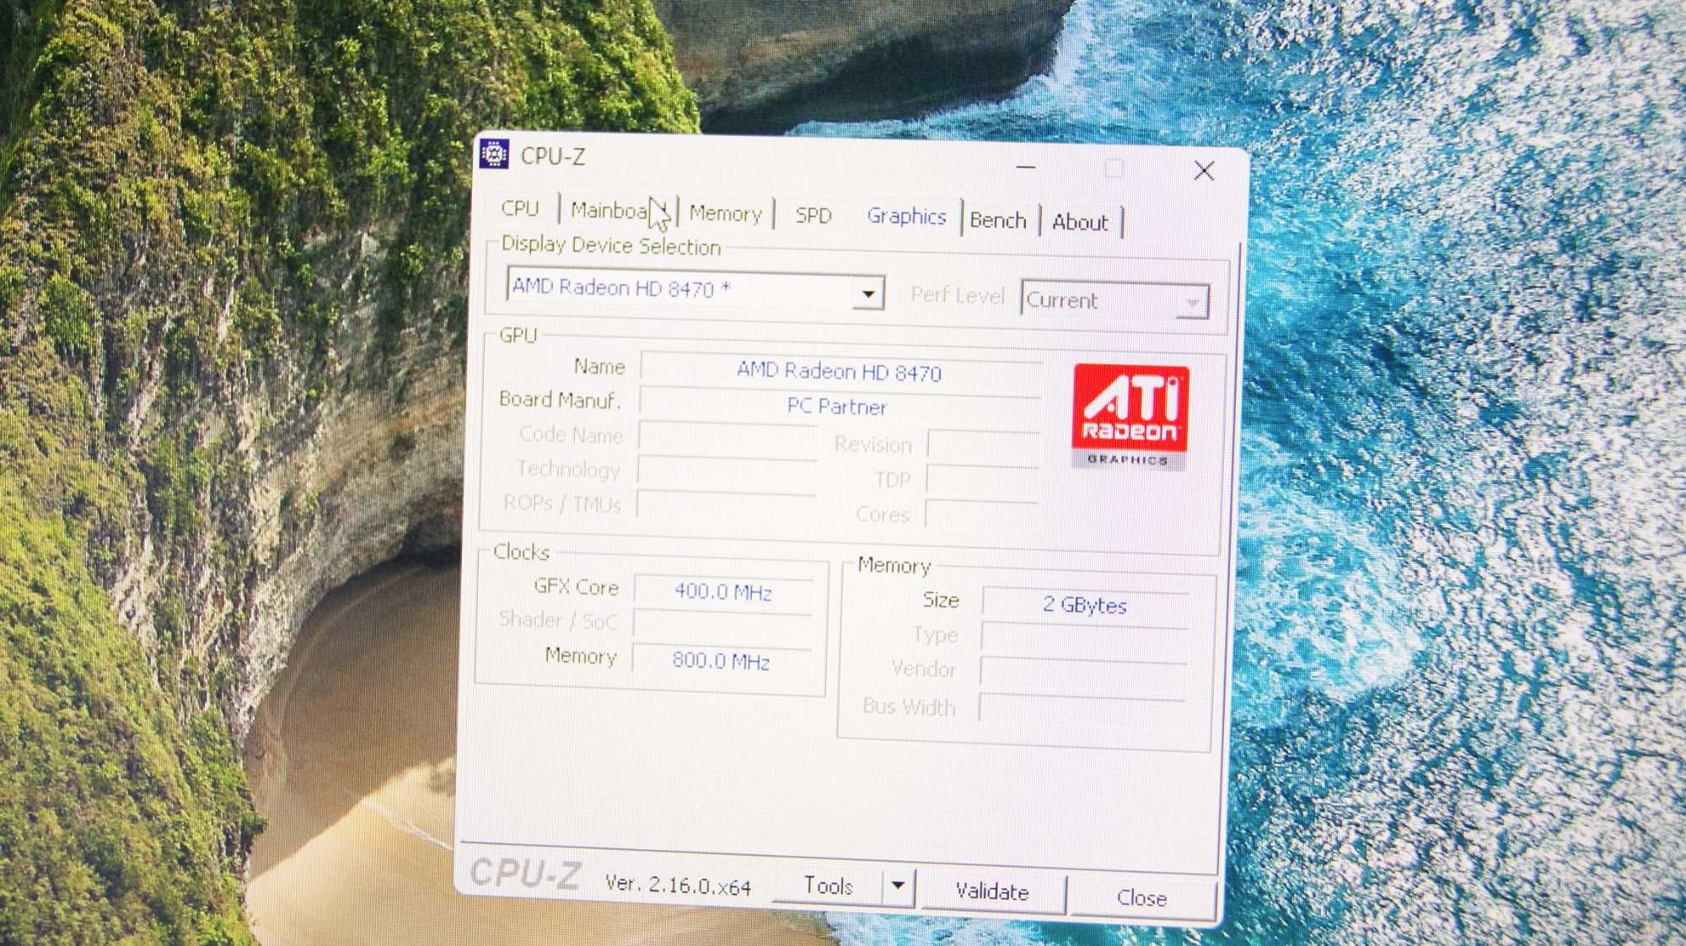Click the Tools button
1686x946 pixels.
click(828, 886)
